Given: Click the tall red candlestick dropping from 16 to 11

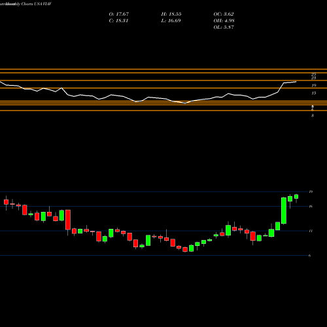Looking at the screenshot, I should click(68, 220).
